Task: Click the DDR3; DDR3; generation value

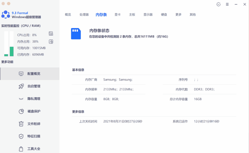Action: [x=204, y=89]
